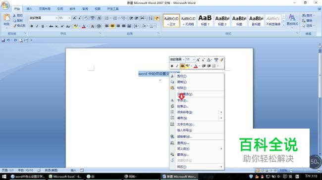Toggle Superscript in the ribbon
The image size is (322, 180).
(x=62, y=26)
